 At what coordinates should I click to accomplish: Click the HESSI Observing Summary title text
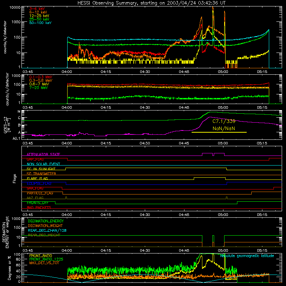coord(151,3)
